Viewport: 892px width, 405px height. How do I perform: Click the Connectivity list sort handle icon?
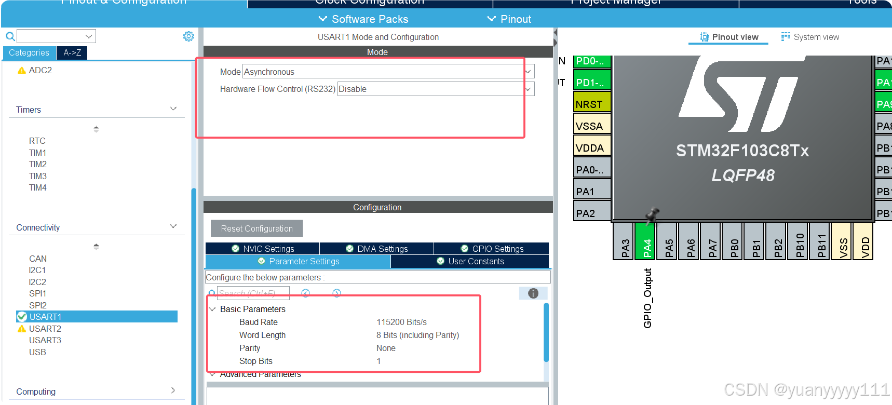pos(96,247)
